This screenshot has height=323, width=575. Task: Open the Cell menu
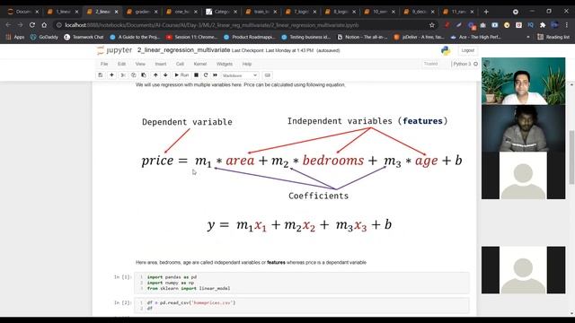pyautogui.click(x=180, y=64)
